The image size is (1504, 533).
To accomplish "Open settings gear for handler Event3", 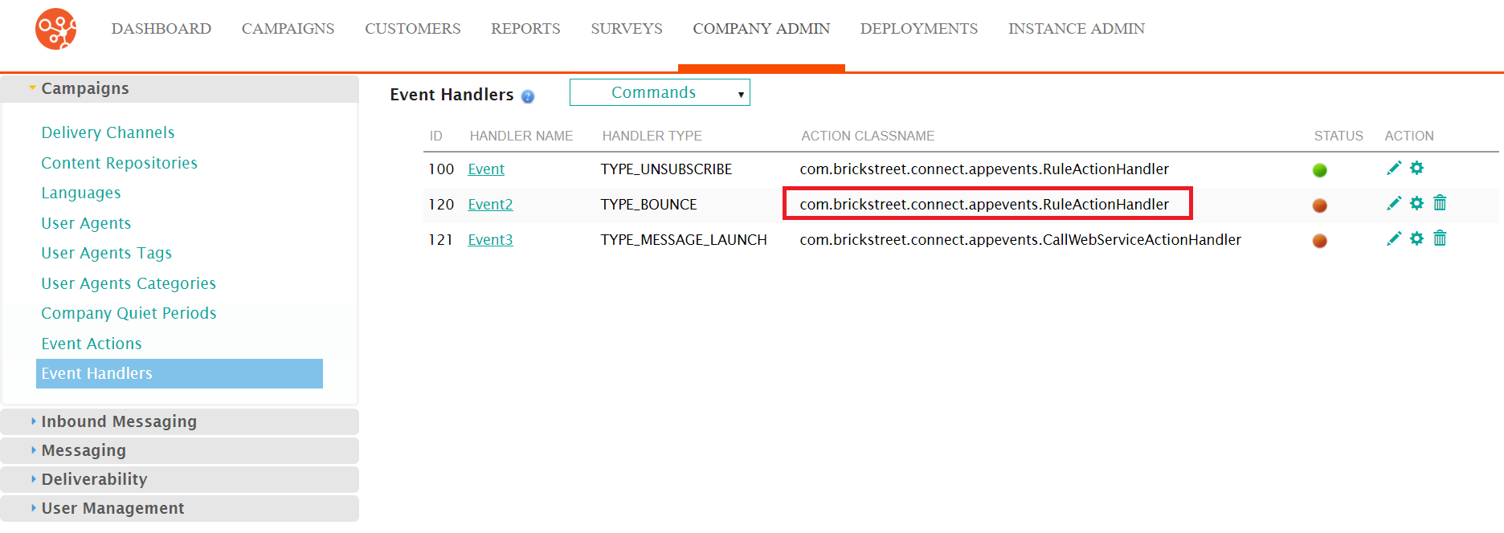I will point(1416,238).
